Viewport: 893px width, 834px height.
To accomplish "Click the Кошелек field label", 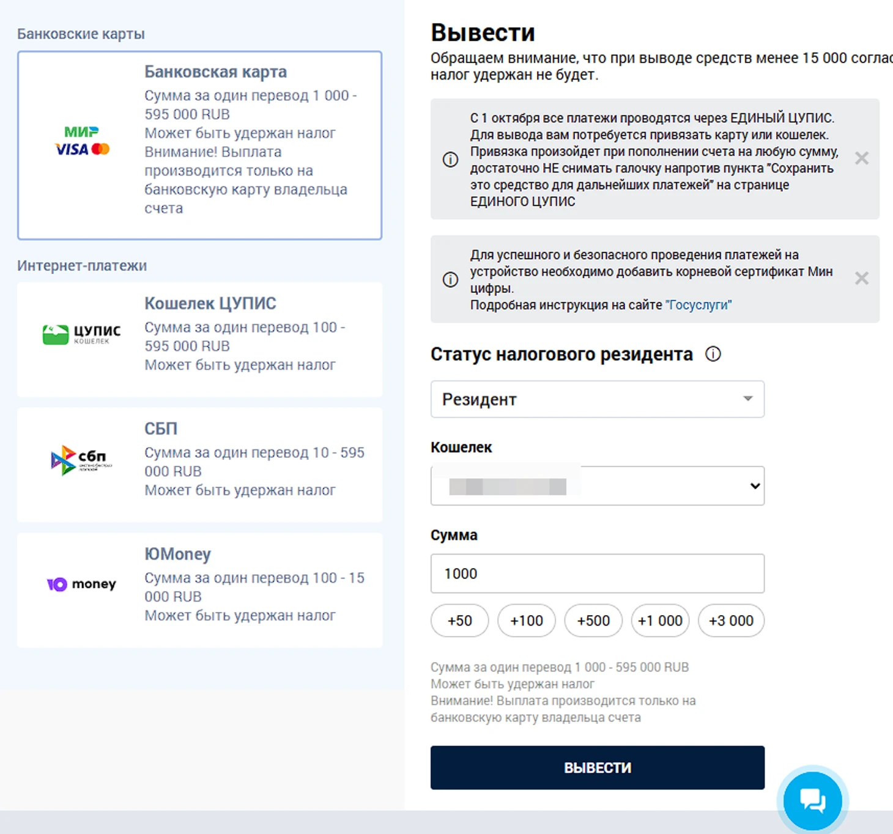I will (x=461, y=448).
